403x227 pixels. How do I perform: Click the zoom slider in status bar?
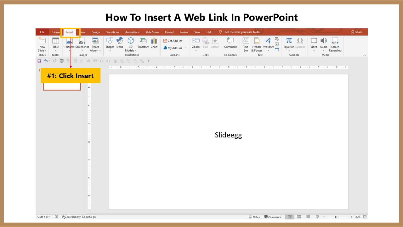(x=336, y=217)
